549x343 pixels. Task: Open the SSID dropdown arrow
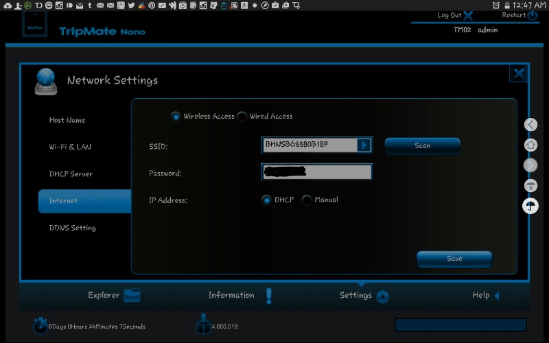364,145
